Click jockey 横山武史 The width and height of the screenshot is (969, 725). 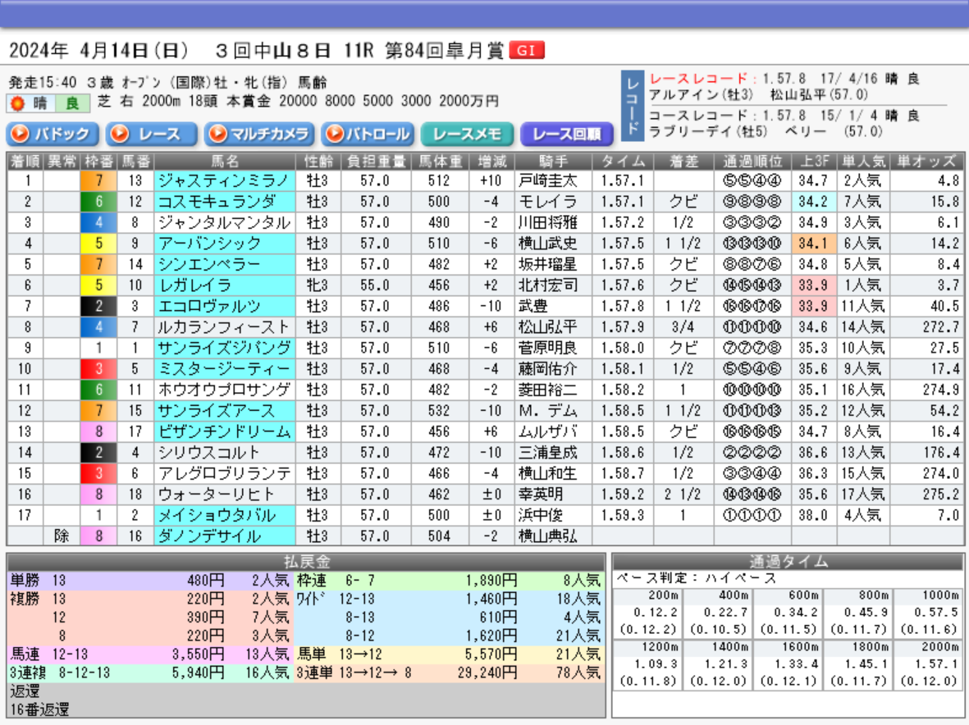[547, 244]
